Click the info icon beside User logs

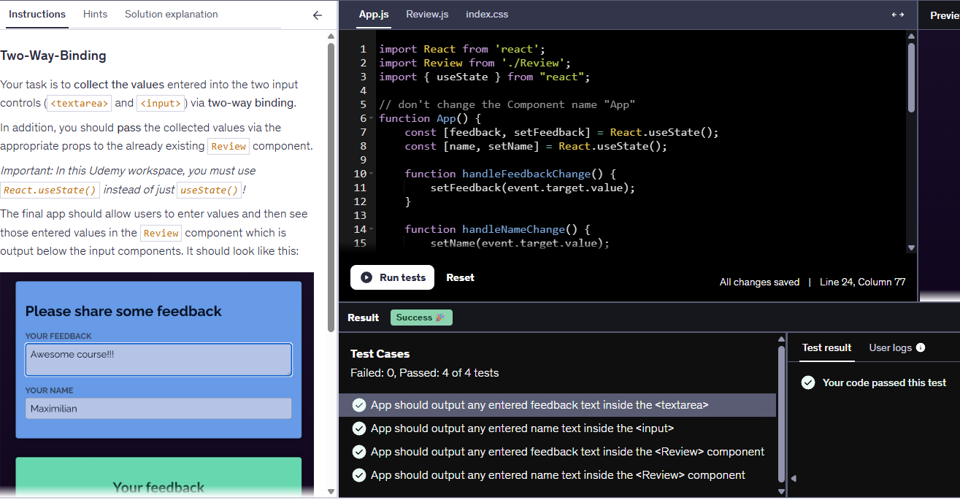921,347
